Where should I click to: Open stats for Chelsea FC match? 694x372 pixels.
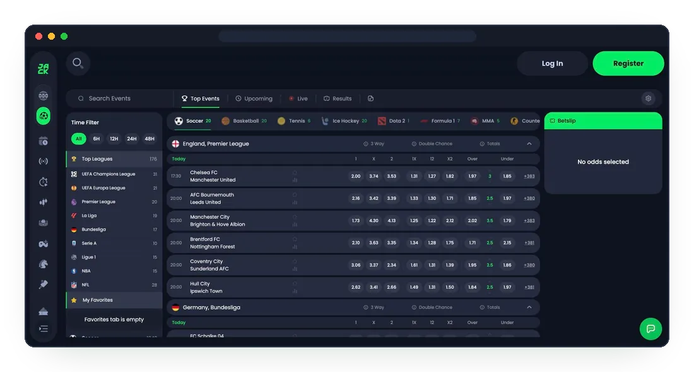[295, 180]
